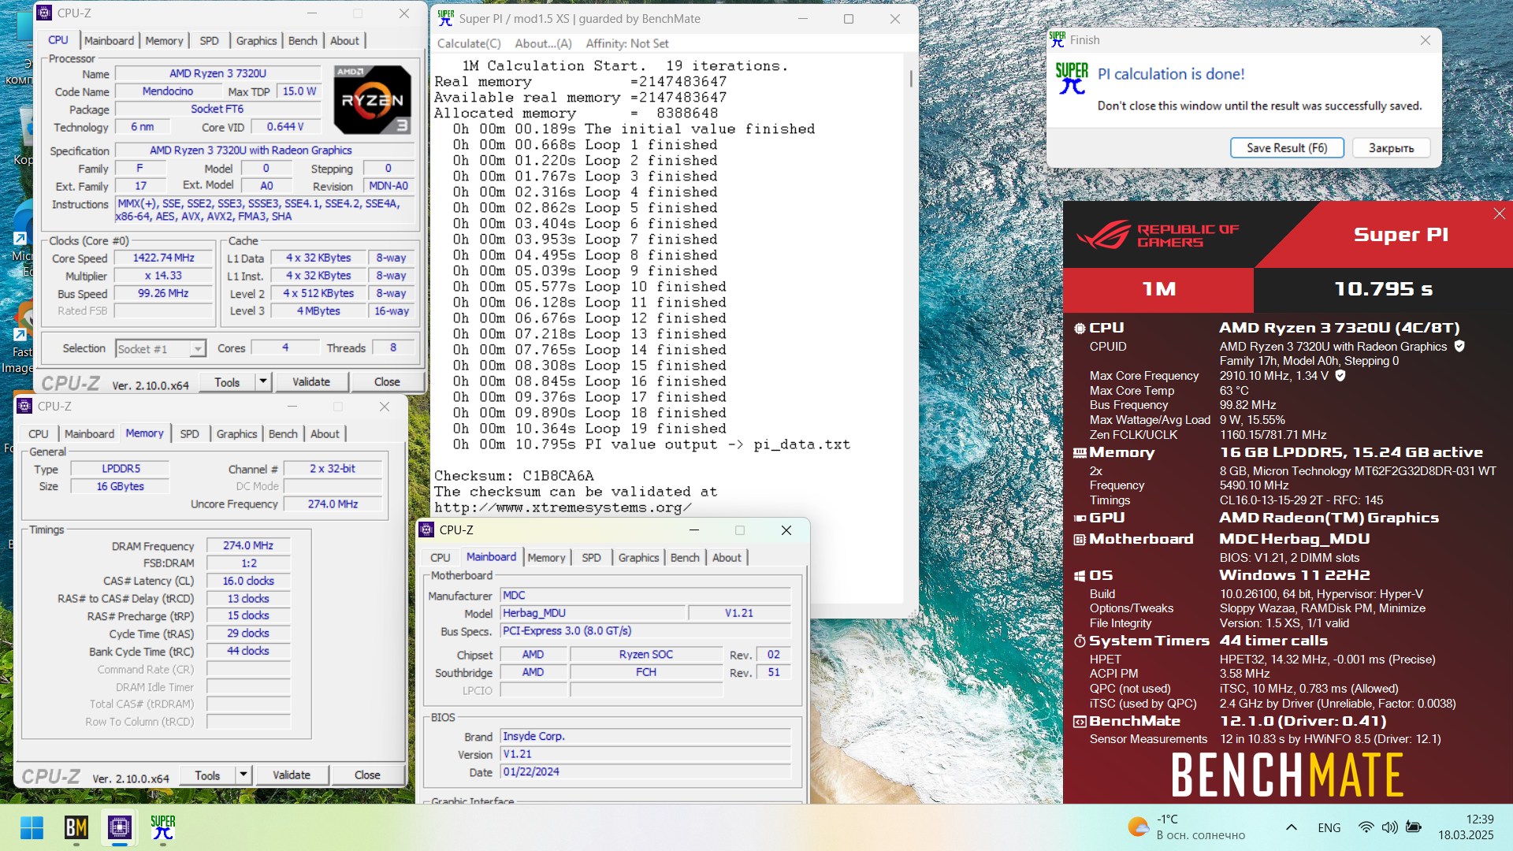The height and width of the screenshot is (851, 1513).
Task: Open Bench tab in Mainboard CPU-Z window
Action: point(685,558)
